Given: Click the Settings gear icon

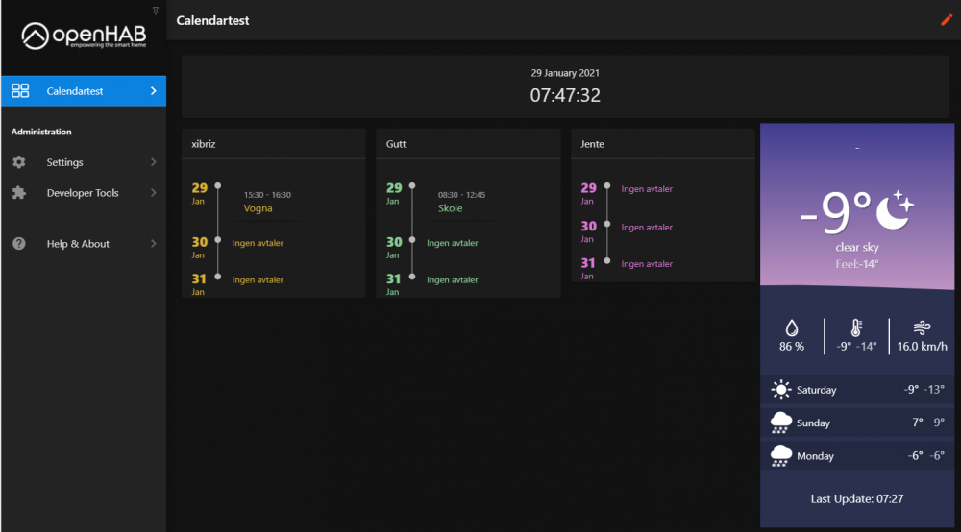Looking at the screenshot, I should click(x=19, y=162).
